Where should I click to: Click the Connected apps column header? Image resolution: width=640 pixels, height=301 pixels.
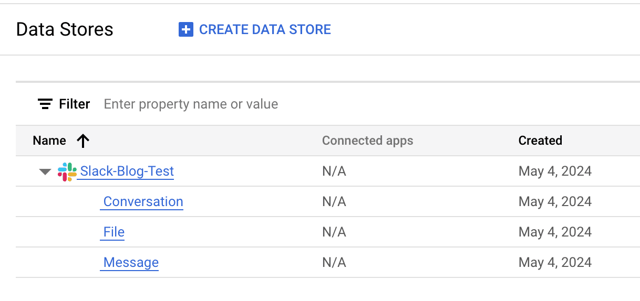[x=367, y=141]
